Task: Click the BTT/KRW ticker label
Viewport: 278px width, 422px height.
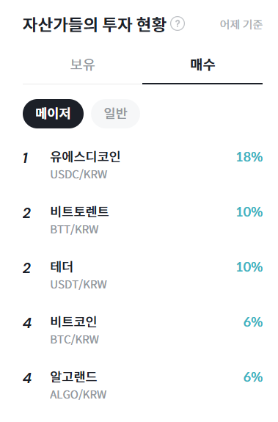Action: [75, 230]
